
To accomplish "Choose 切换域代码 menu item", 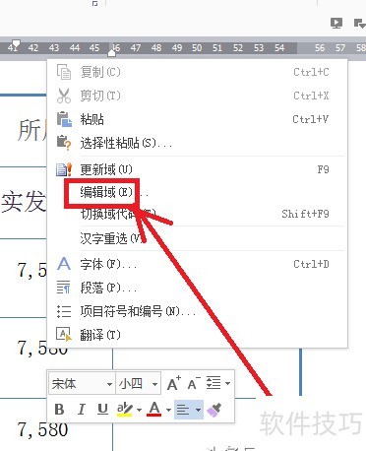I will pyautogui.click(x=198, y=214).
